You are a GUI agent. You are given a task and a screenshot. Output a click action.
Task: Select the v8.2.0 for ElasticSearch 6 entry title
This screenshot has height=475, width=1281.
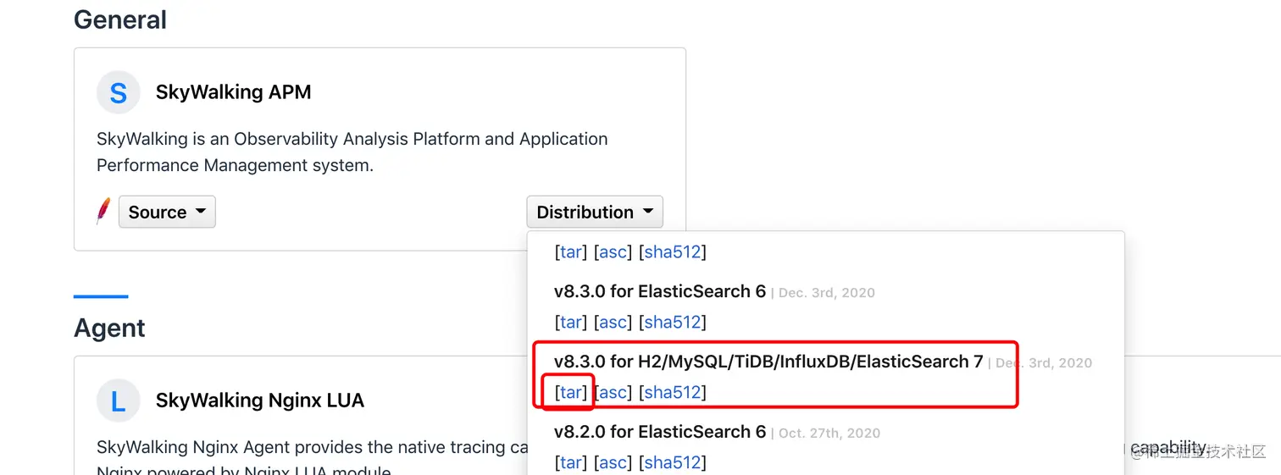(x=660, y=432)
